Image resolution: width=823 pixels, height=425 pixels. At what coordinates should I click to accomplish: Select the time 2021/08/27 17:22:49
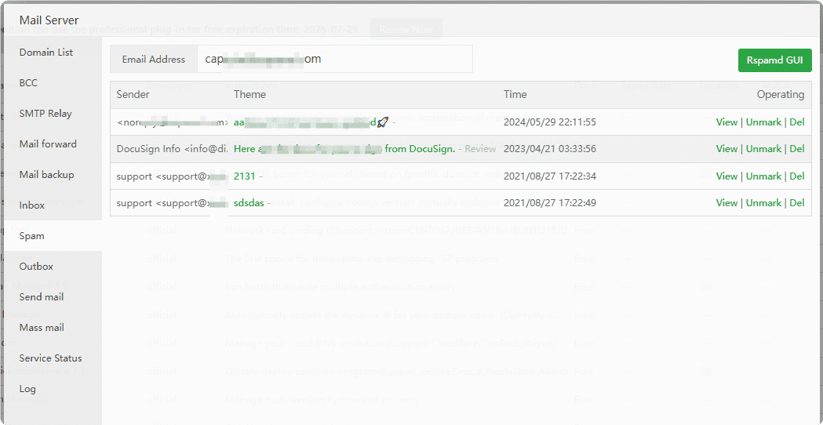pyautogui.click(x=549, y=202)
